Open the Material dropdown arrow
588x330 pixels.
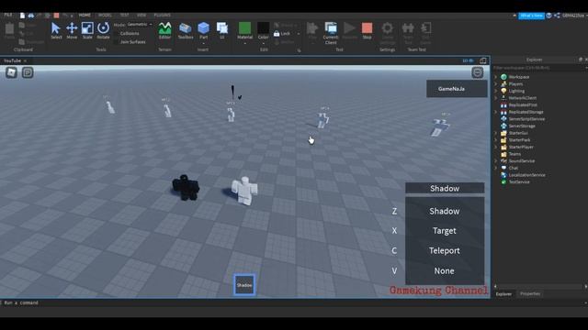[x=245, y=44]
